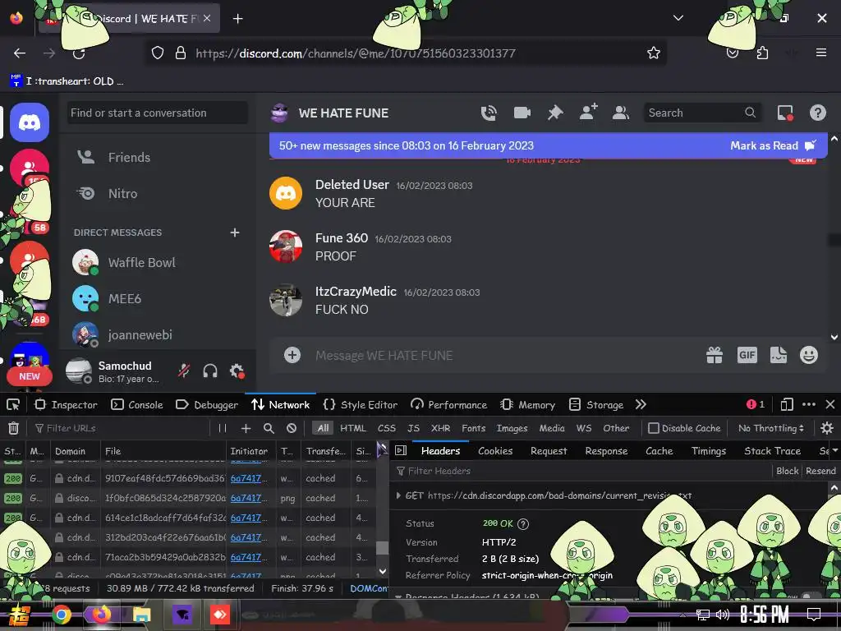
Task: Start a video call
Action: (x=522, y=113)
